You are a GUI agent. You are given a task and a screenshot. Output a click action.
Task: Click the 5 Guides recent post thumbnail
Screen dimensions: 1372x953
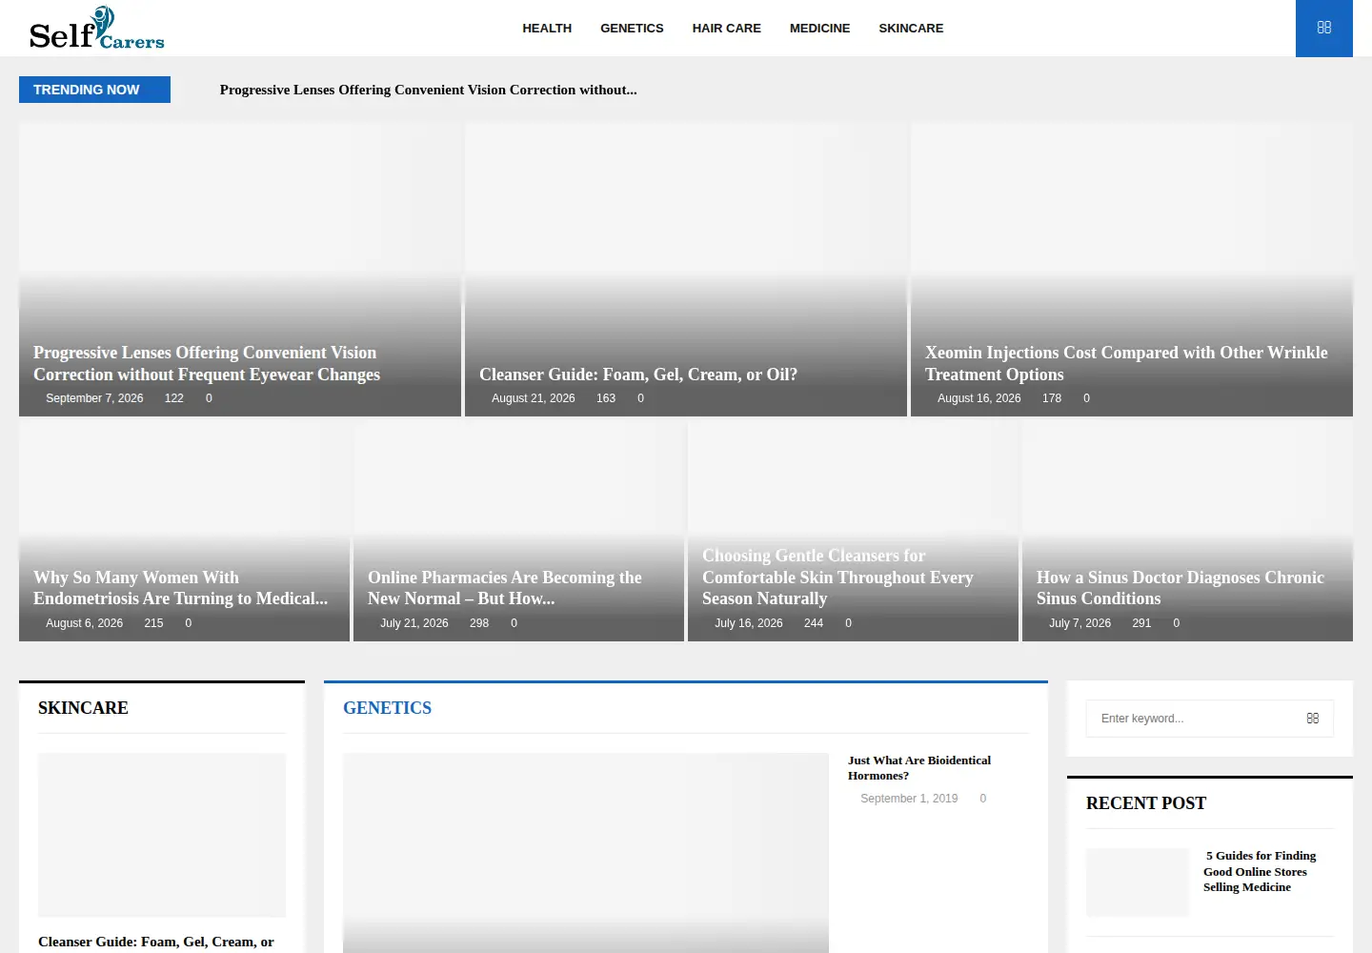click(x=1138, y=882)
